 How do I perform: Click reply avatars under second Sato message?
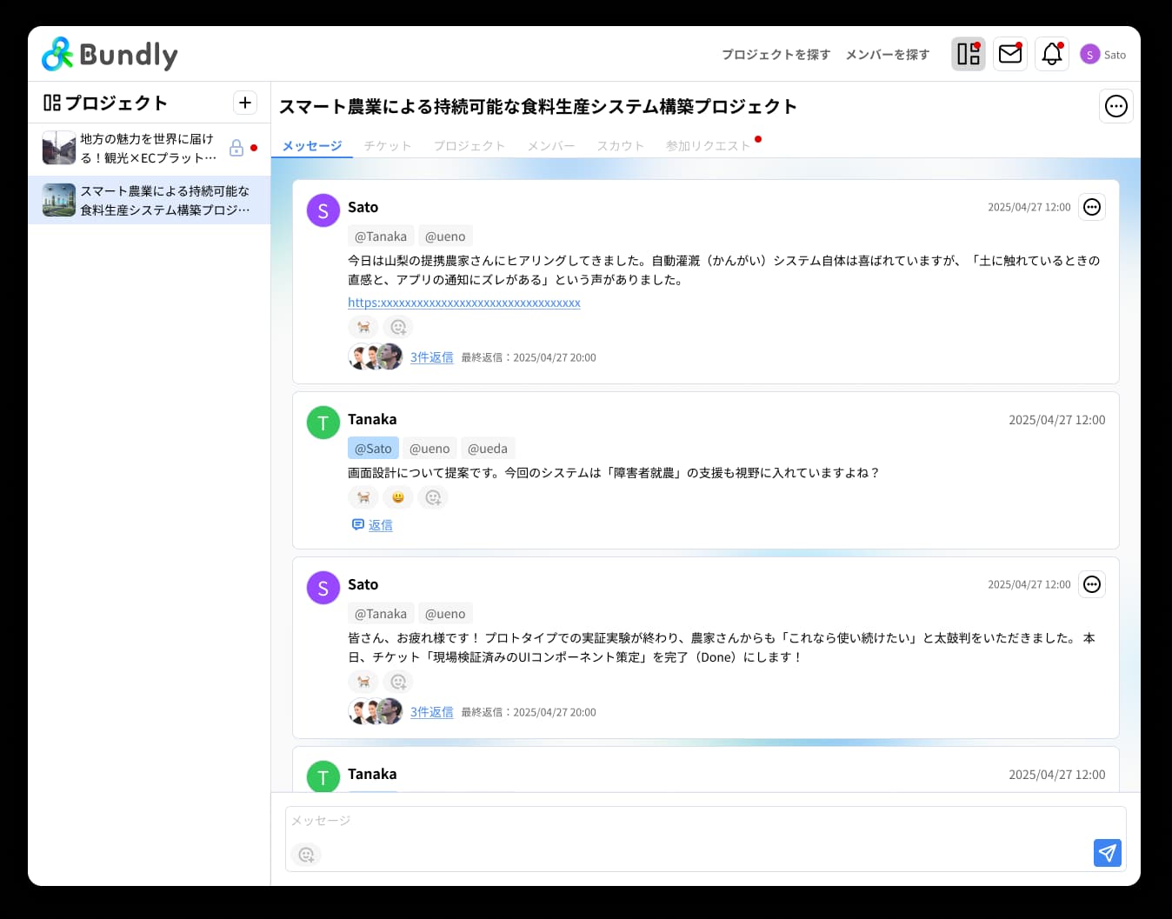point(376,711)
